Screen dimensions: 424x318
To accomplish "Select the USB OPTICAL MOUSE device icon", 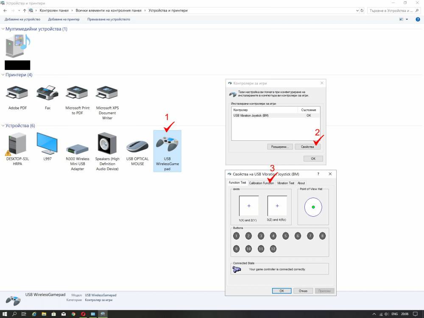I will (x=137, y=146).
